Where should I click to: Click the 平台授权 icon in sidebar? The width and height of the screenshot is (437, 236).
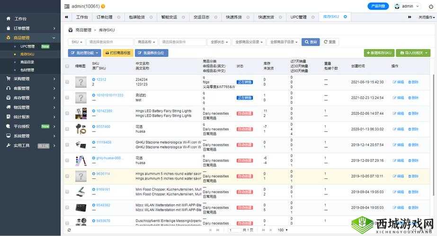click(9, 126)
